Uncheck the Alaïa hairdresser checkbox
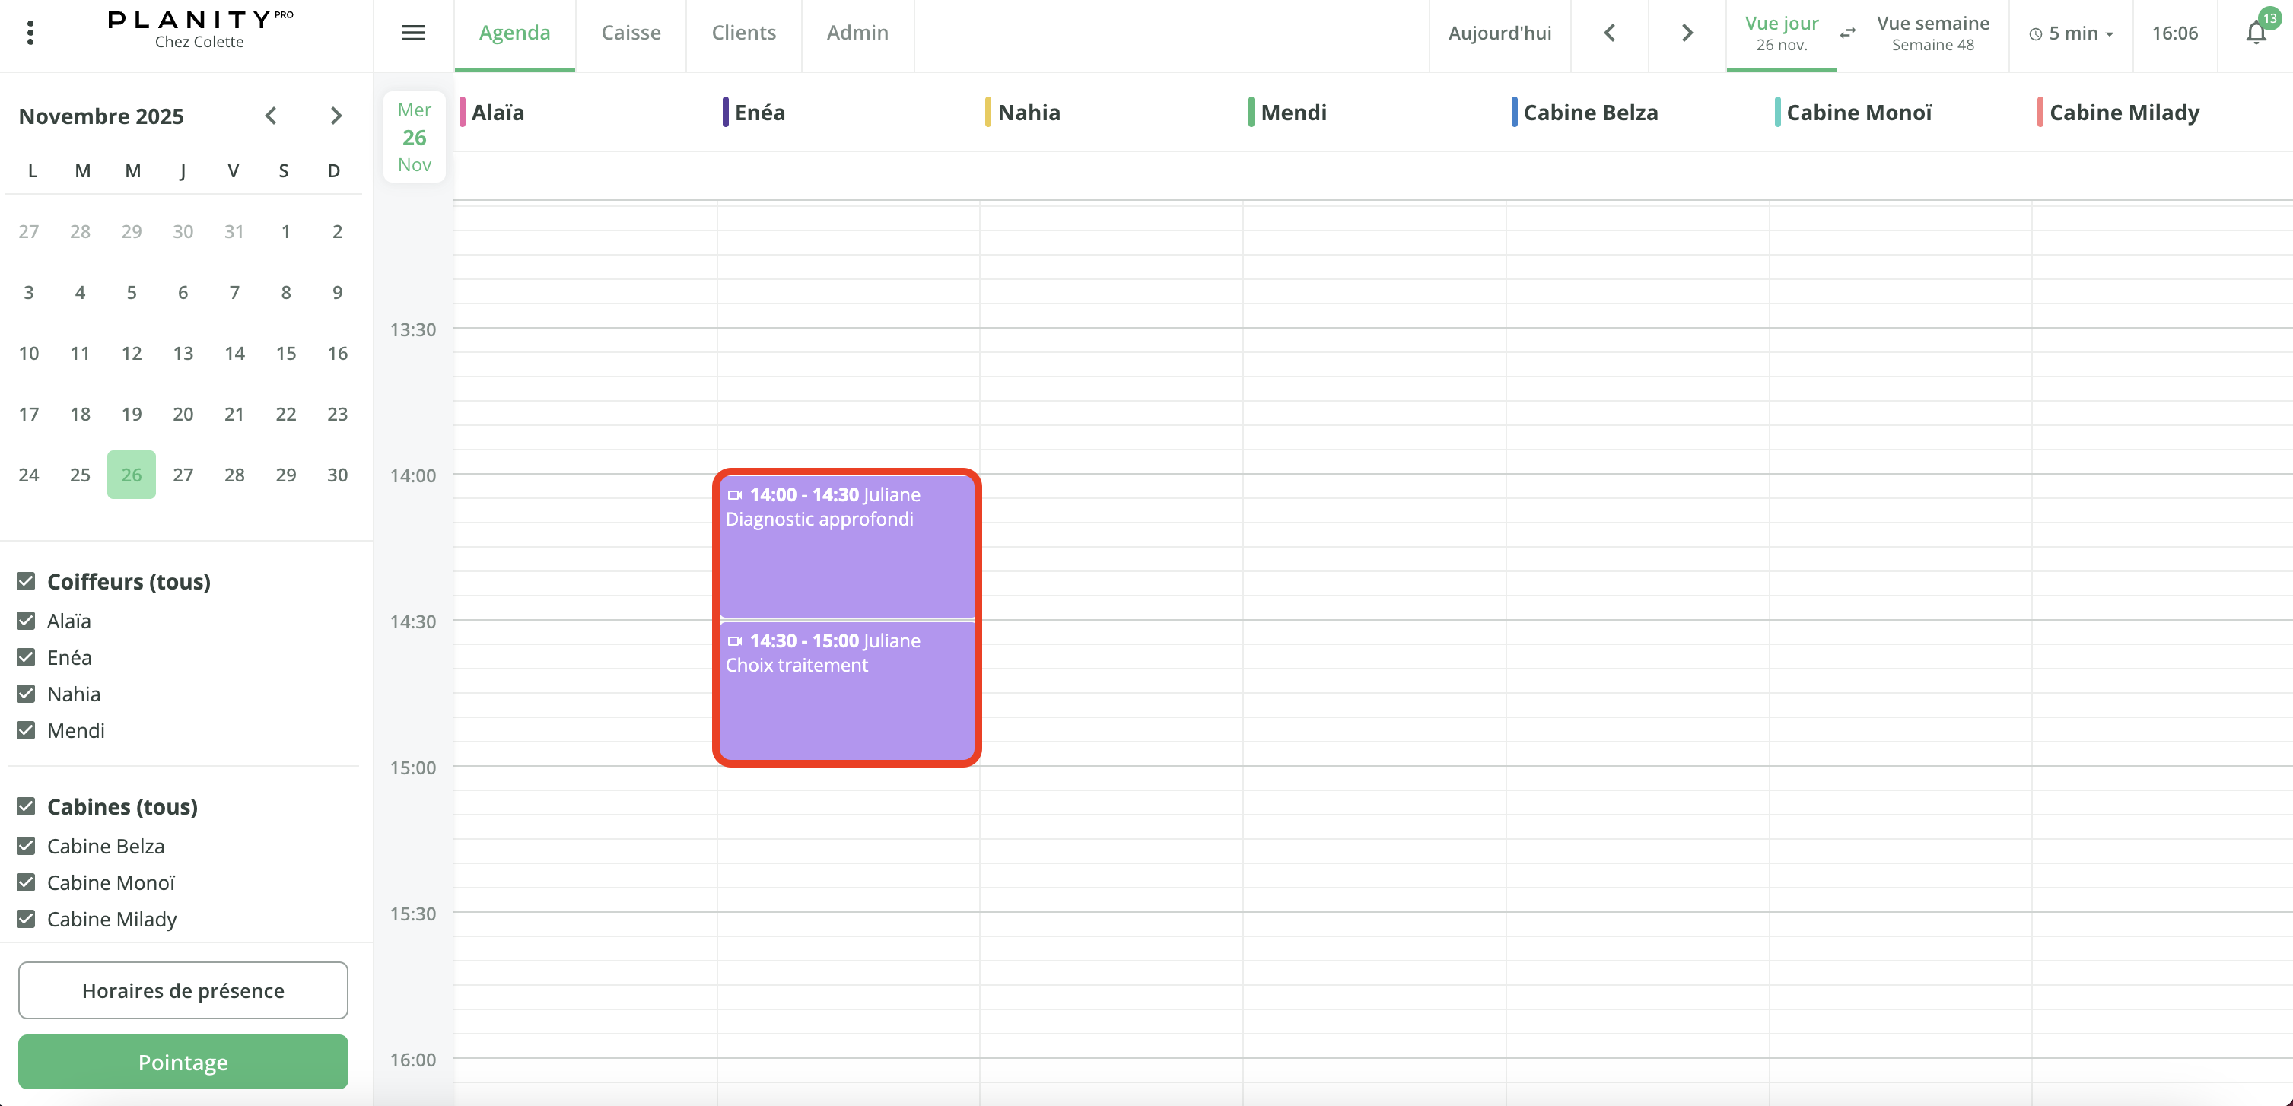The width and height of the screenshot is (2293, 1106). click(x=26, y=621)
